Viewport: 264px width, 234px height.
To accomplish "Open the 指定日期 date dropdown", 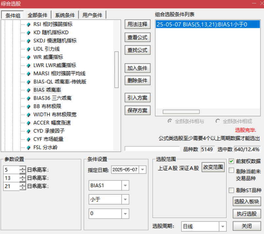I will [x=143, y=170].
